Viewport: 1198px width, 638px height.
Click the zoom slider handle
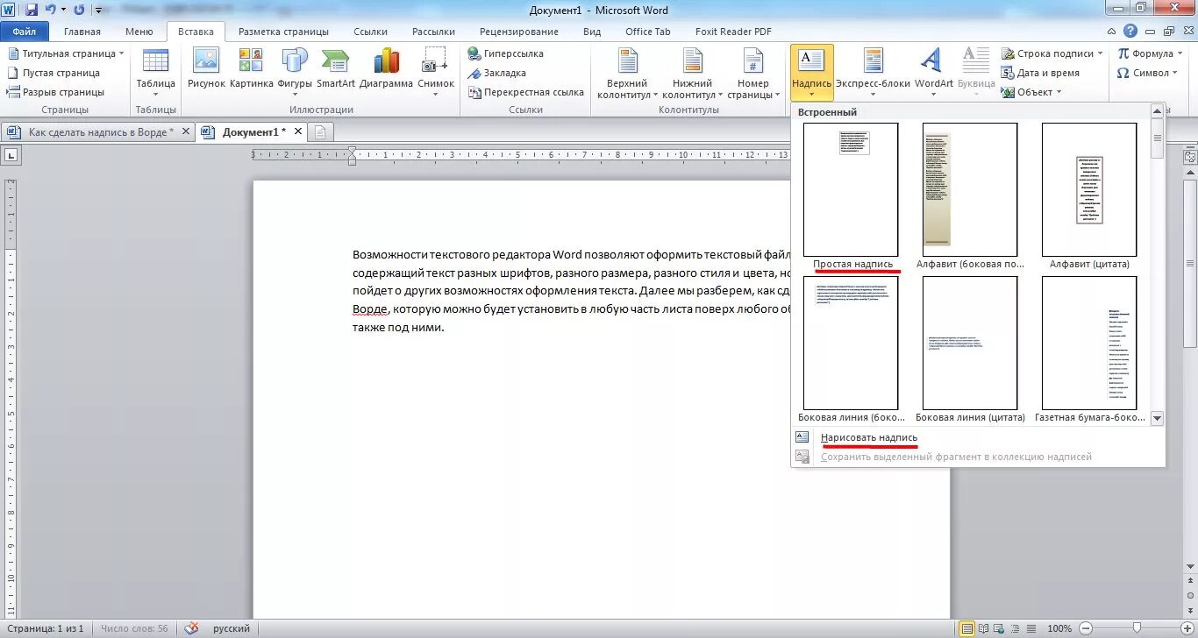pyautogui.click(x=1136, y=628)
